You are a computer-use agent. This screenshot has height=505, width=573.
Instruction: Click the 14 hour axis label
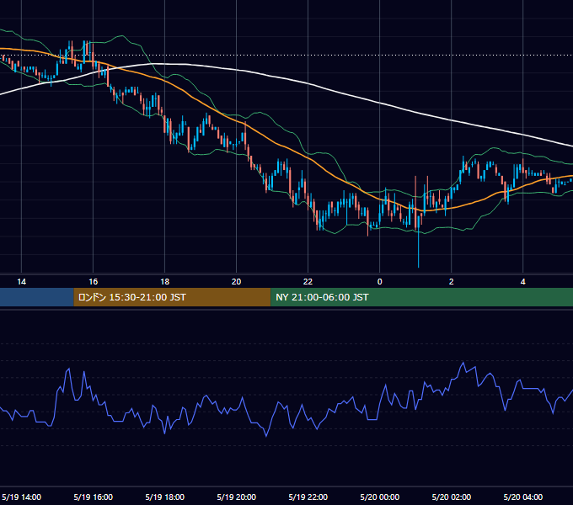point(22,282)
